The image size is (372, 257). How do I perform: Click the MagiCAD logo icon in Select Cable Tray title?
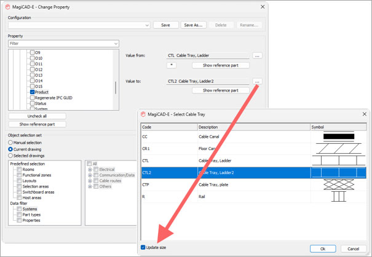click(x=143, y=114)
